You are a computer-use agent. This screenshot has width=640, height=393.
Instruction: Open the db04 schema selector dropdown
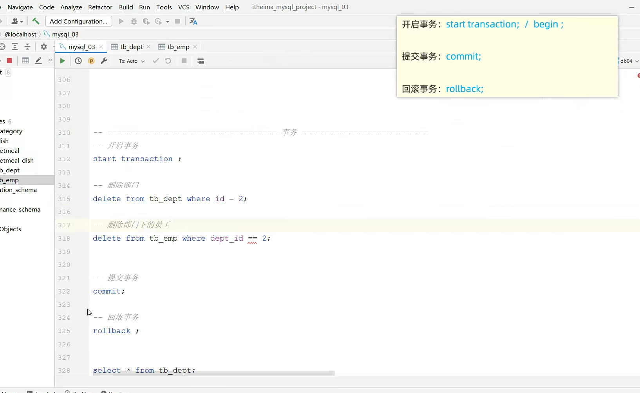pyautogui.click(x=629, y=61)
